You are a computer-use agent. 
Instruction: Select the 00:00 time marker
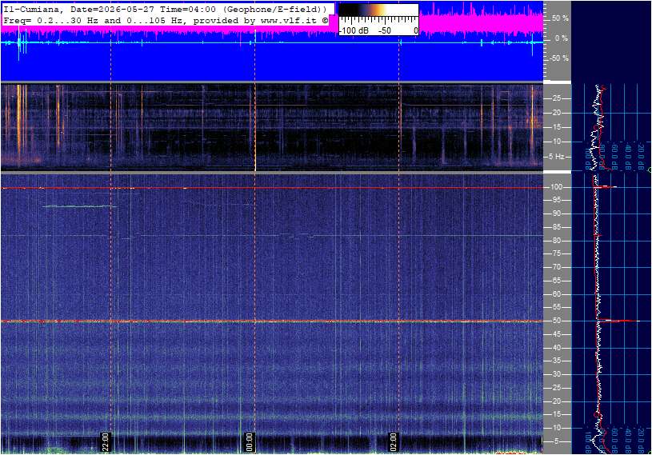coord(249,441)
